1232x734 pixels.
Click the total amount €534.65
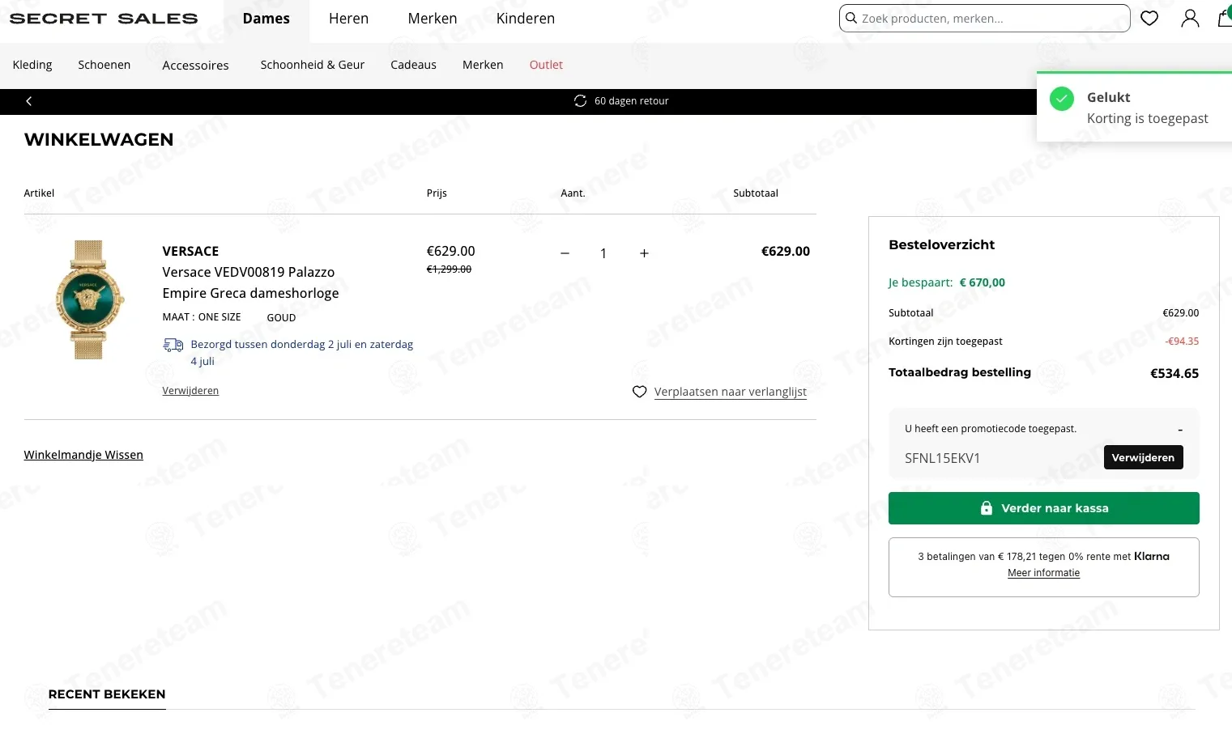1174,373
